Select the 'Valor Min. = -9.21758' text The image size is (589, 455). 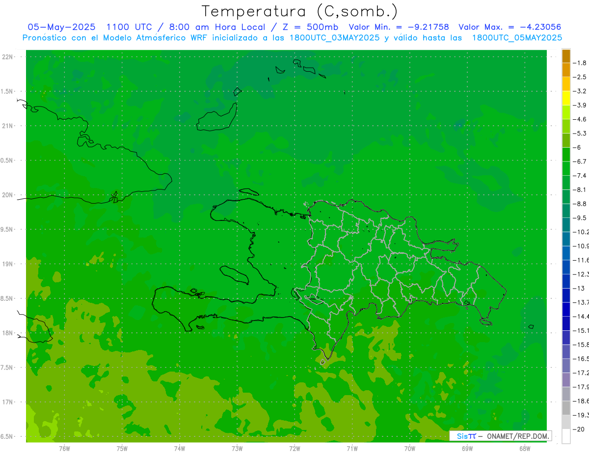coord(399,27)
